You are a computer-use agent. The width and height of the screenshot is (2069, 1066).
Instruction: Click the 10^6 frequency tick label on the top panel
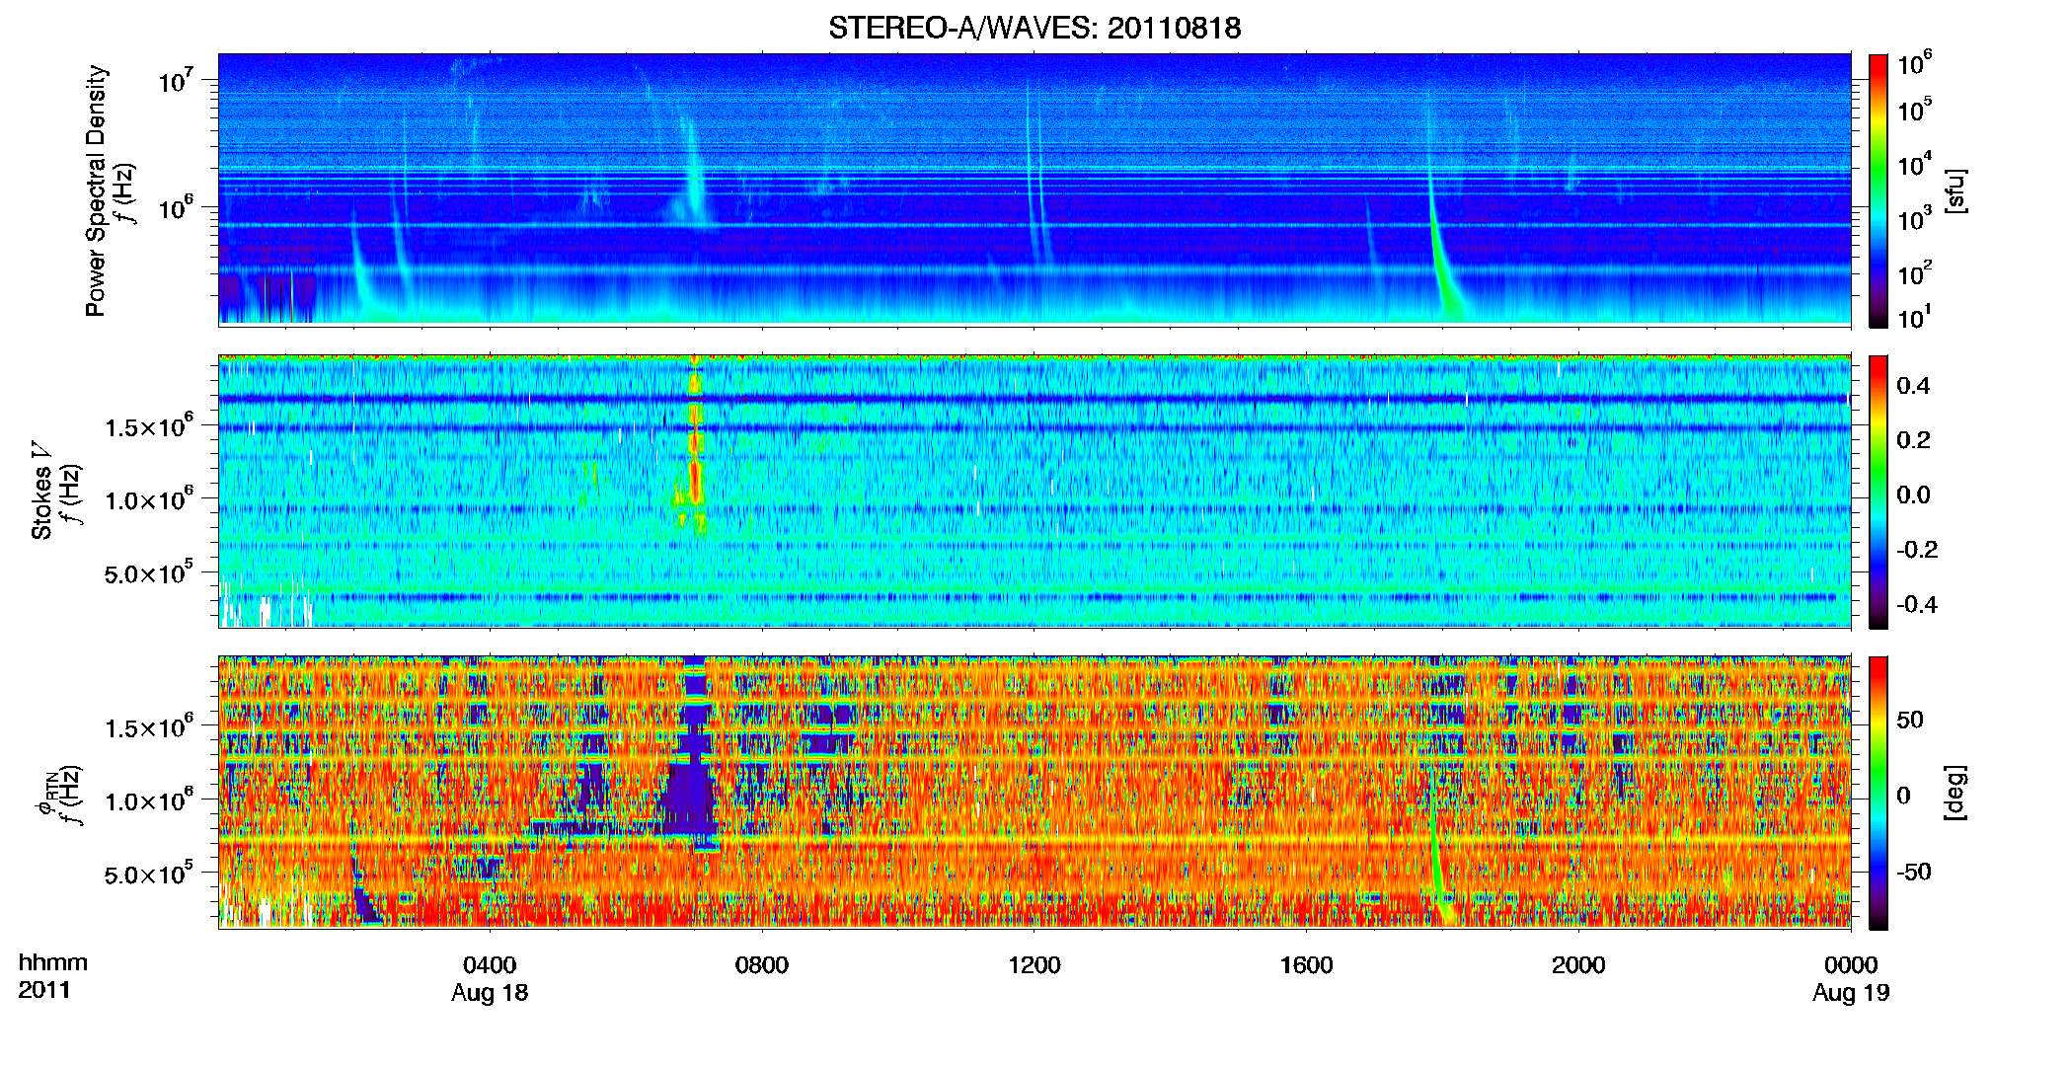coord(176,206)
